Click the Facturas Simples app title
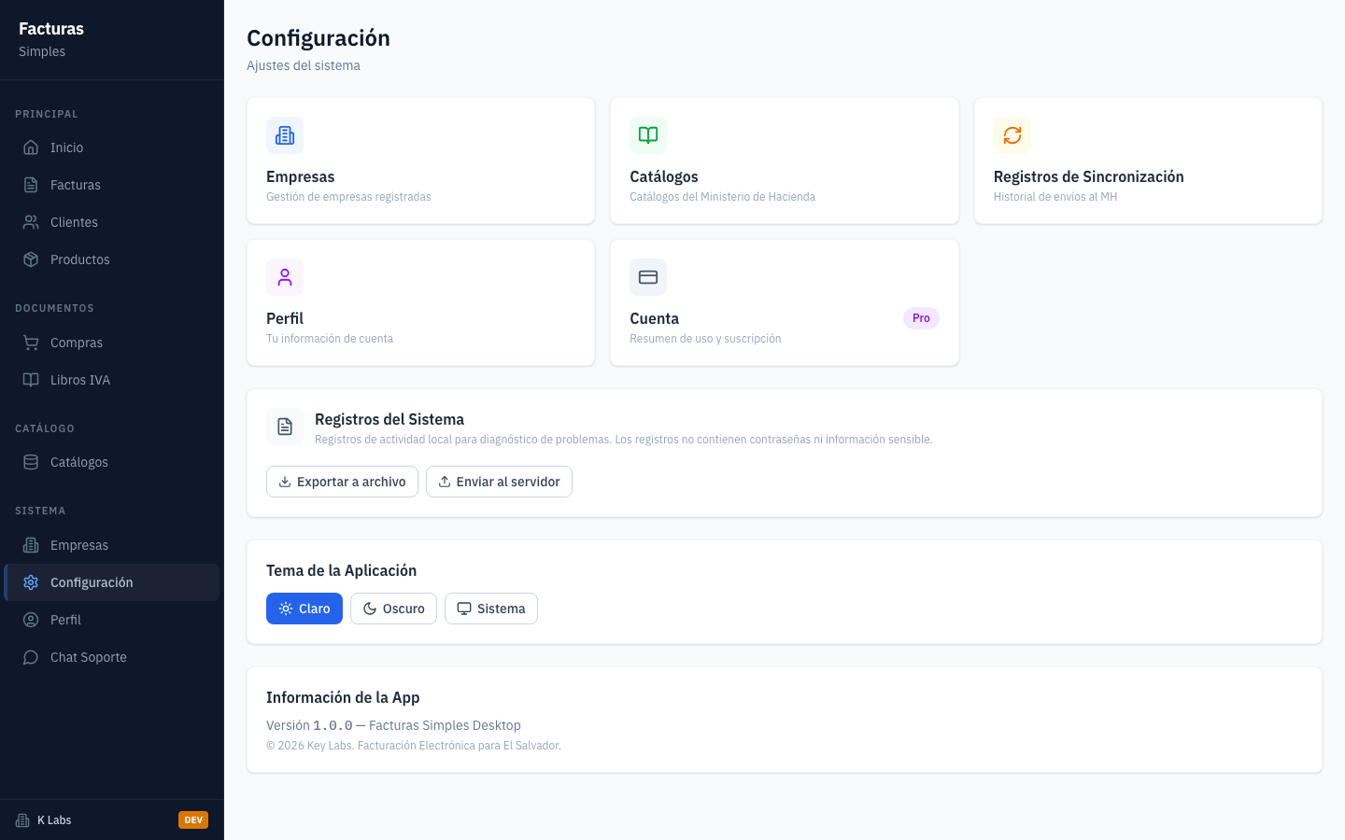Viewport: 1345px width, 840px height. (51, 39)
